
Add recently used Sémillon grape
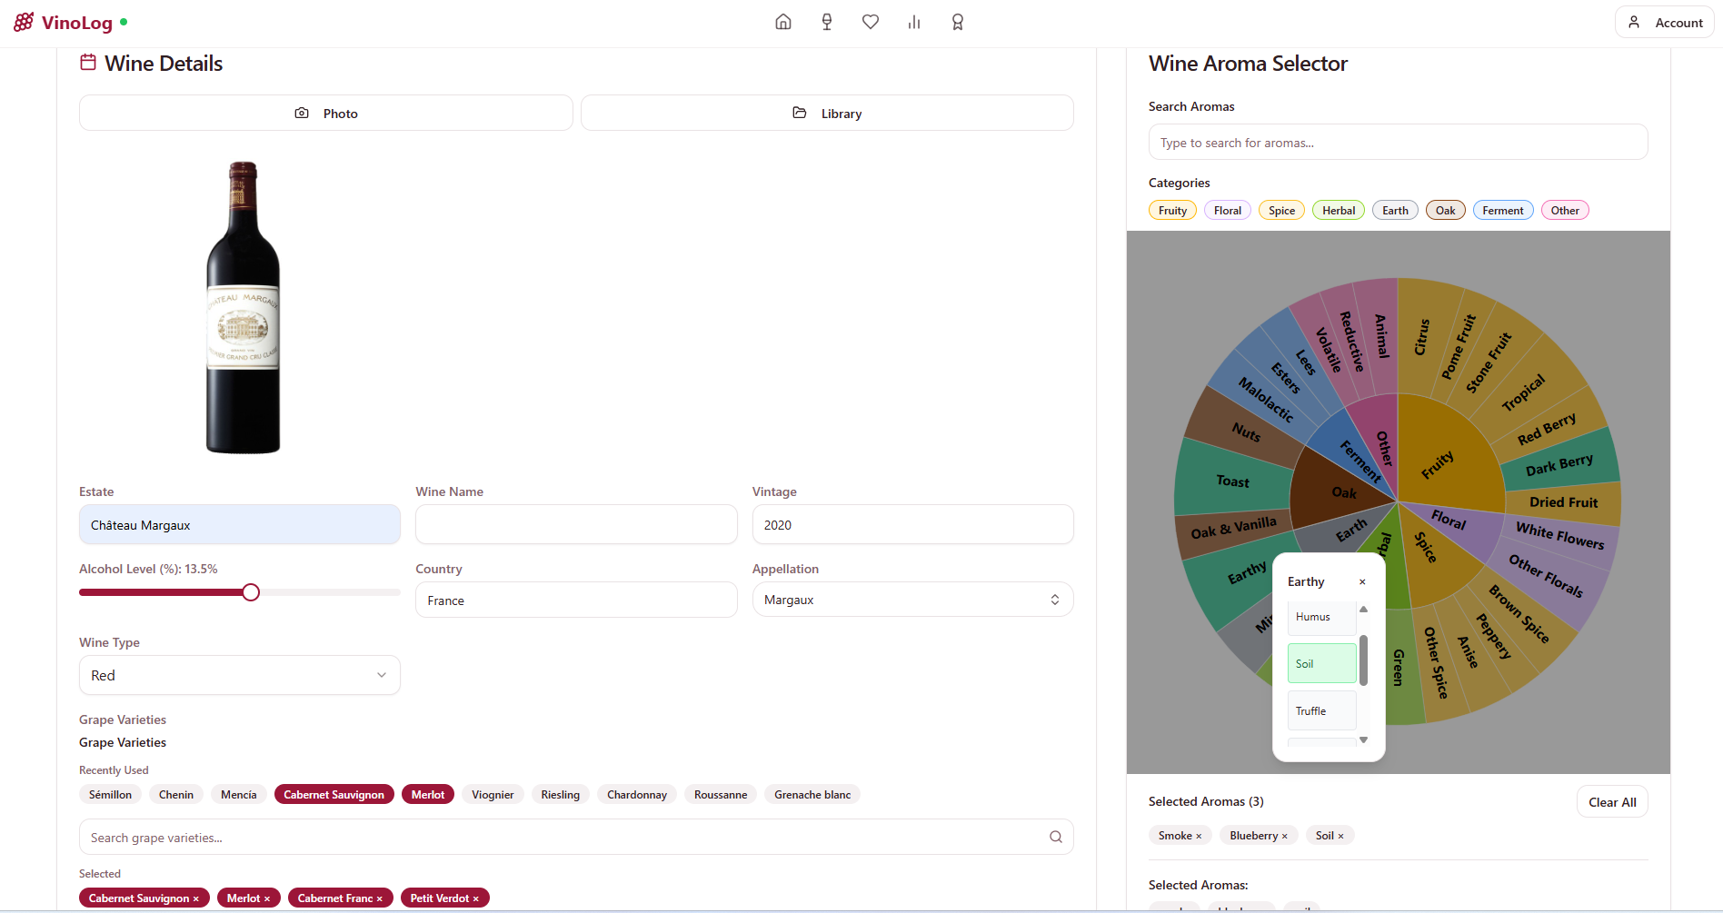[x=110, y=795]
